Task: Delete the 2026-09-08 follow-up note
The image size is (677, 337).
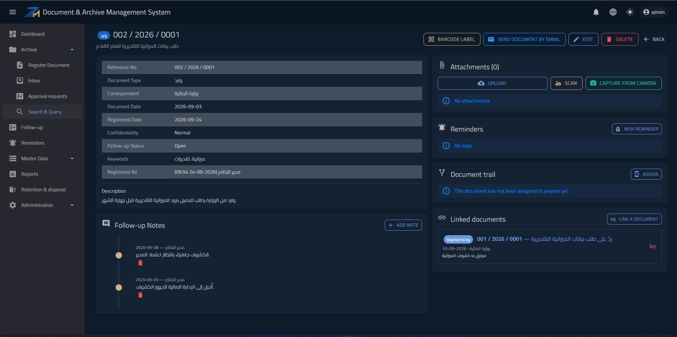Action: 140,263
